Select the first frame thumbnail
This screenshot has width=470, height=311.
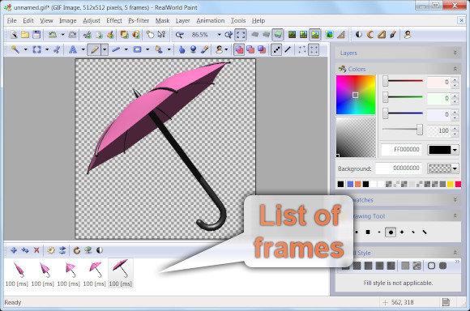click(x=17, y=273)
